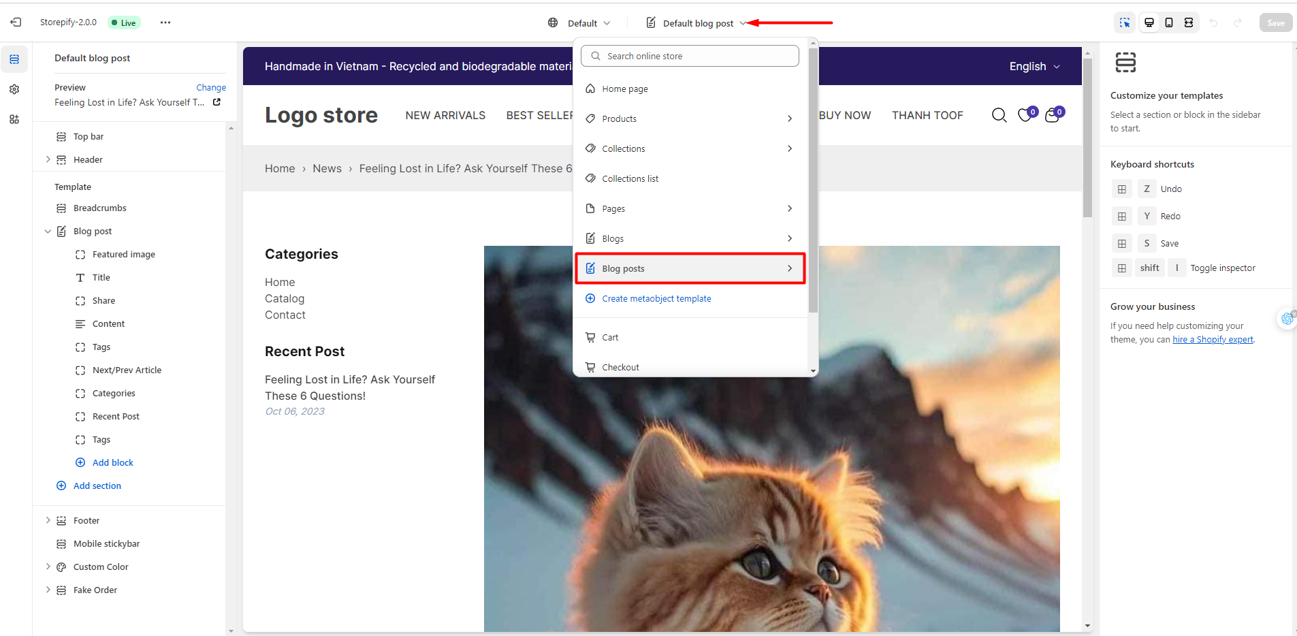Image resolution: width=1297 pixels, height=636 pixels.
Task: Expand the Products submenu arrow
Action: pyautogui.click(x=790, y=118)
